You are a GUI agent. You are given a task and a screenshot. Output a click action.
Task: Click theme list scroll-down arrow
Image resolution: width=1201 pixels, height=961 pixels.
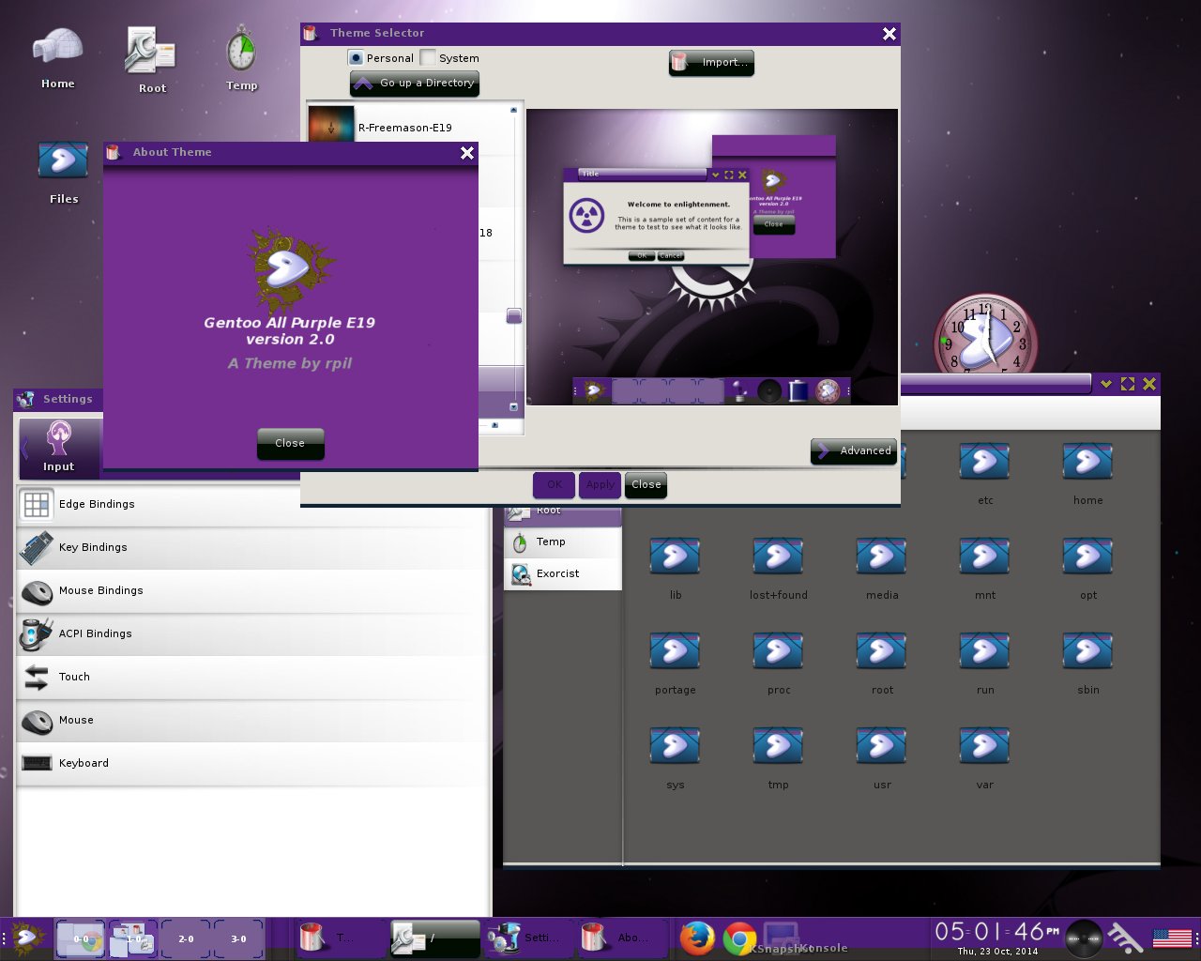(x=513, y=407)
